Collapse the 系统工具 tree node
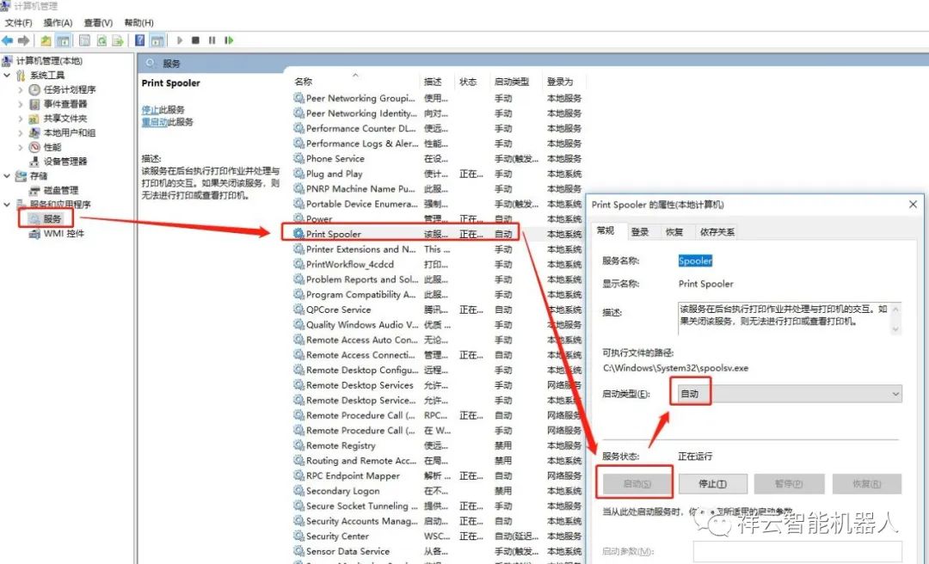 coord(7,76)
